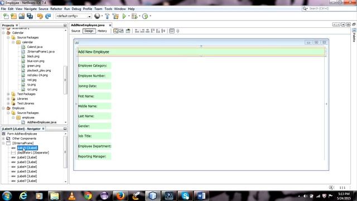
Task: Open Firefox from the taskbar
Action: 120,196
